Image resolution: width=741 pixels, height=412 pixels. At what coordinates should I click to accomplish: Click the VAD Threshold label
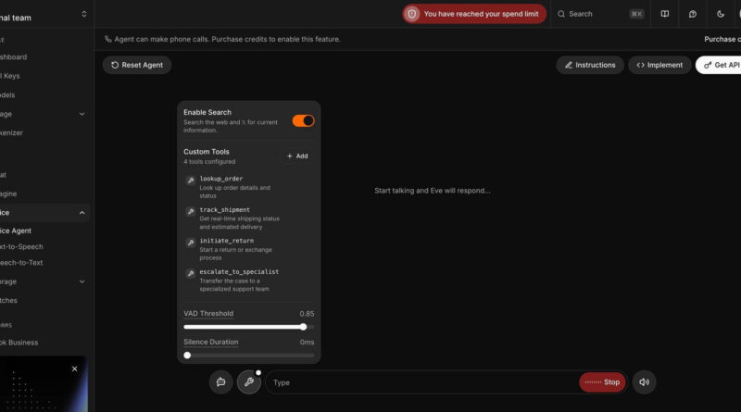pyautogui.click(x=208, y=314)
